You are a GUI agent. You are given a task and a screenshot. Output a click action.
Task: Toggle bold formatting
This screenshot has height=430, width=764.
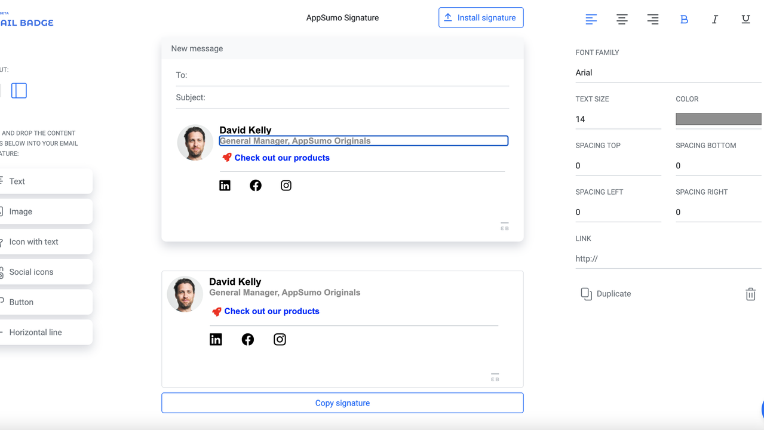[684, 20]
